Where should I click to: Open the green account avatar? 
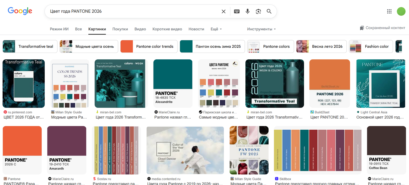pyautogui.click(x=401, y=11)
